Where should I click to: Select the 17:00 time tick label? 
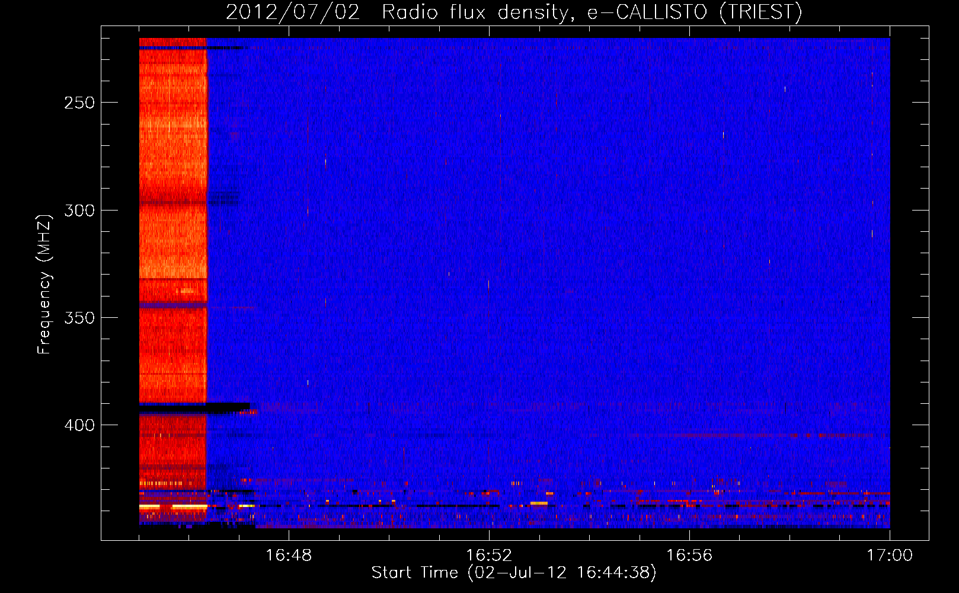890,555
